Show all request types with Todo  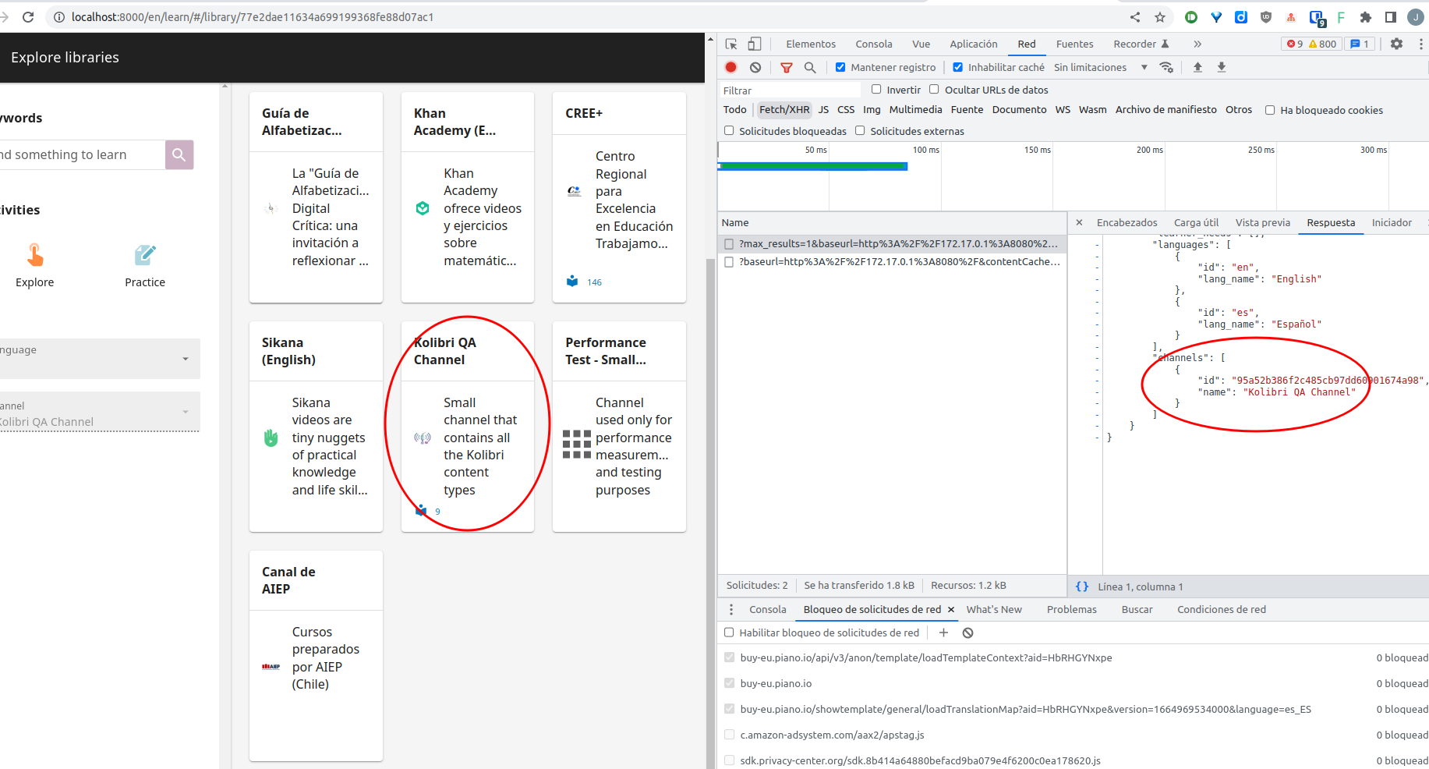[734, 110]
